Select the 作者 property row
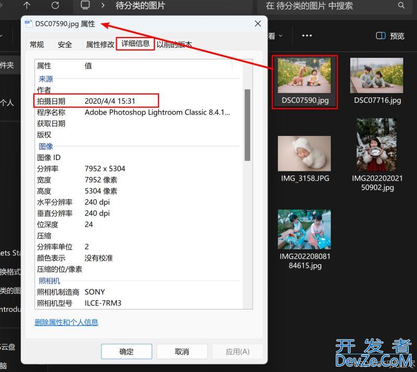 coord(138,90)
